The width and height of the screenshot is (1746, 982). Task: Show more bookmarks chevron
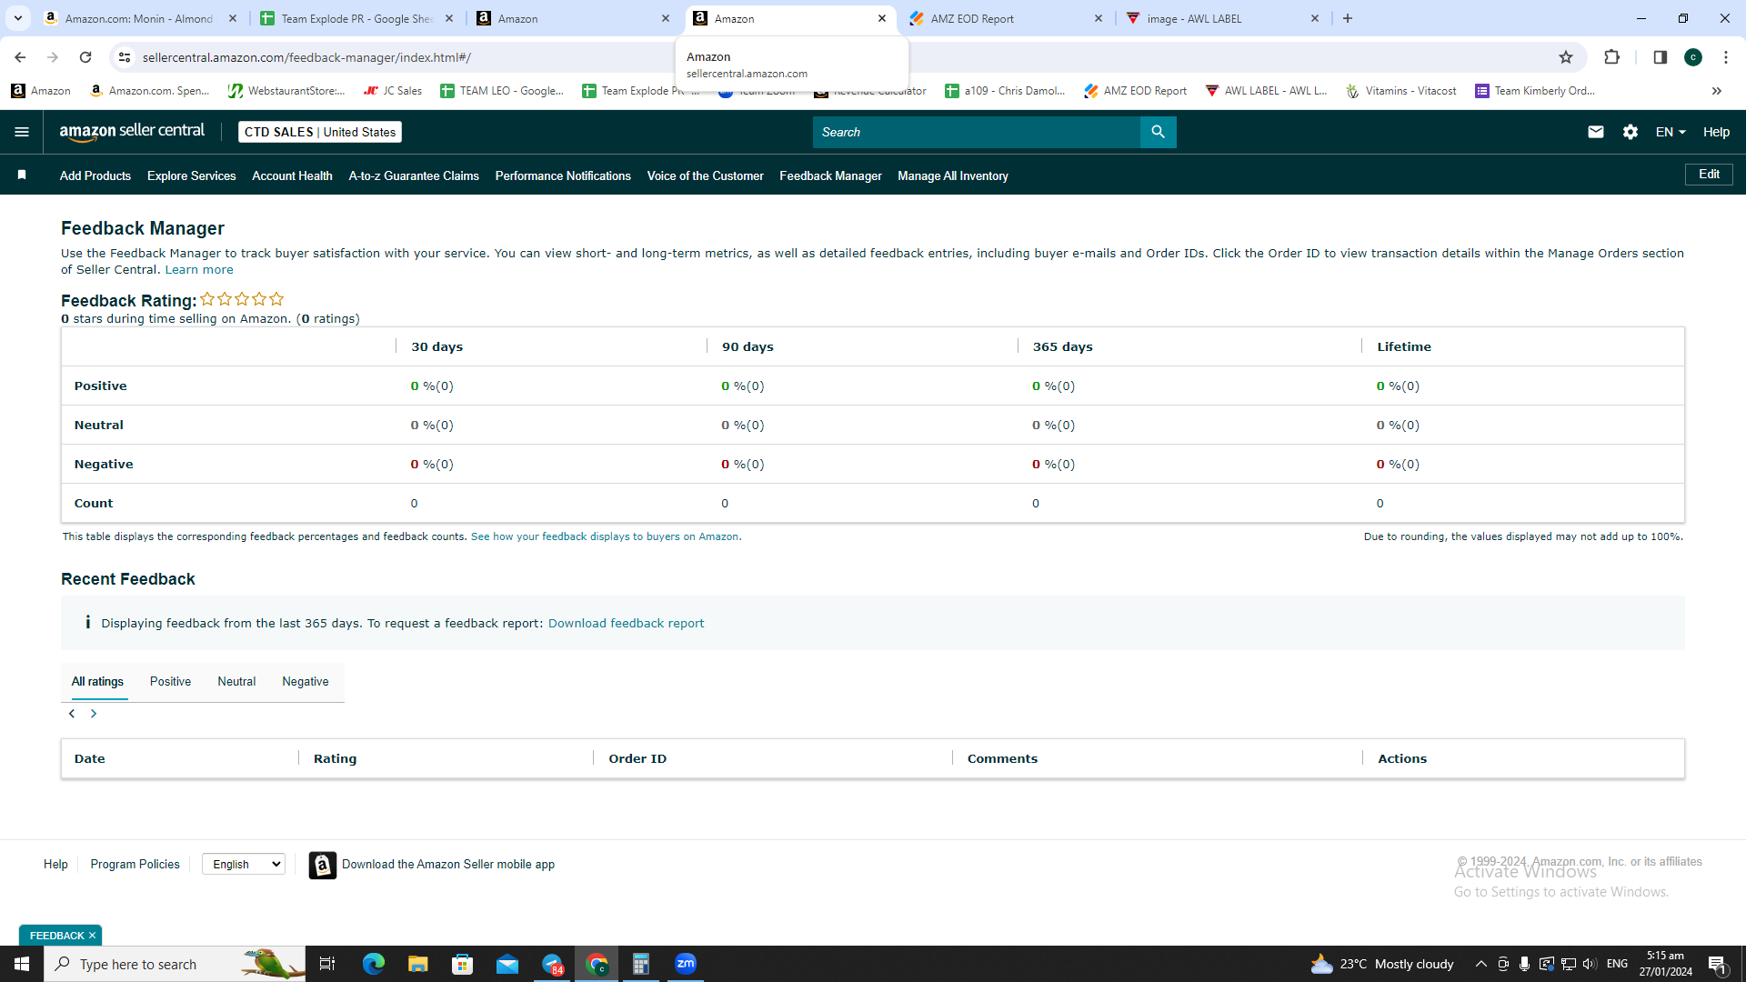coord(1716,91)
